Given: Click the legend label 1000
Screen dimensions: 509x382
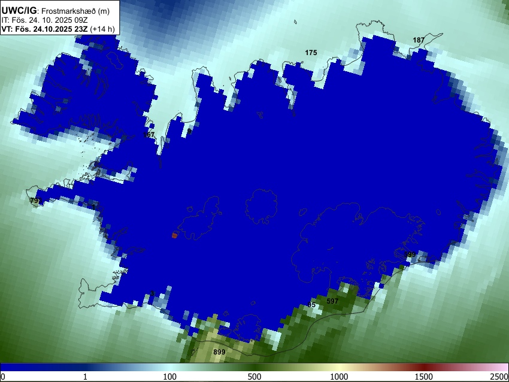Looking at the screenshot, I should coord(339,377).
